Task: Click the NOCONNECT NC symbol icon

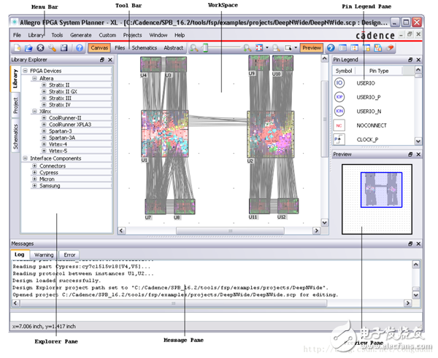Action: coord(339,125)
